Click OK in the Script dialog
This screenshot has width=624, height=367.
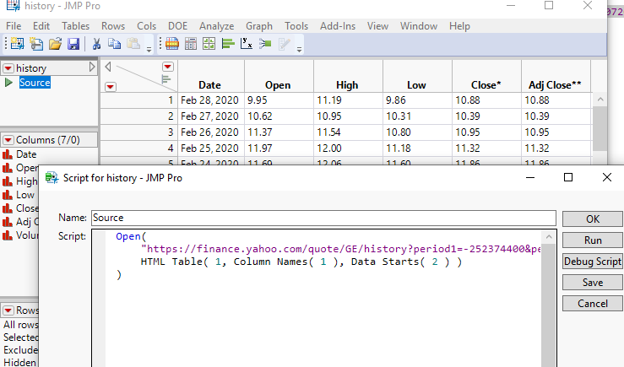tap(593, 219)
